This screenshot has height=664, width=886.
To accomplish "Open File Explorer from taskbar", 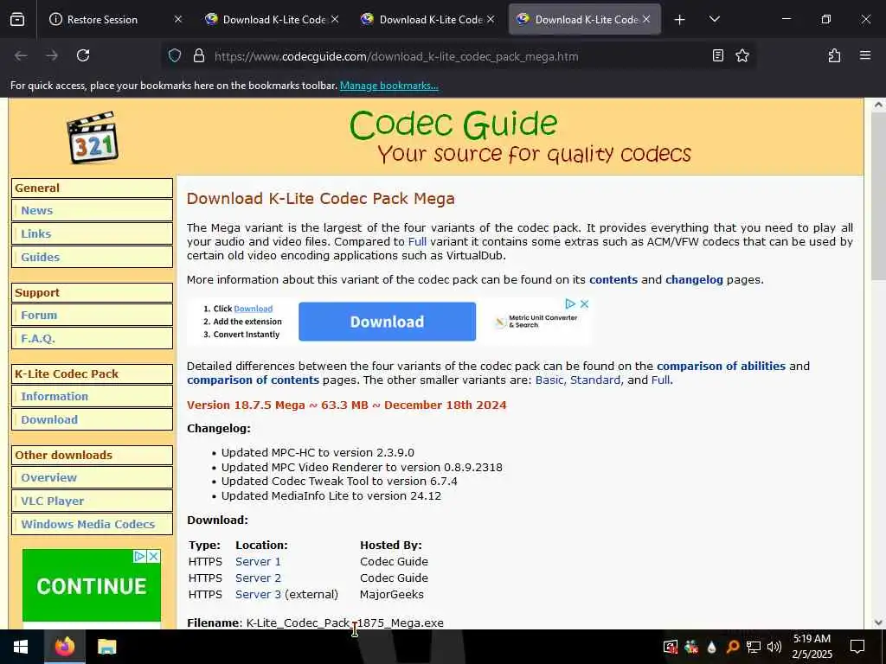I will coord(106,647).
